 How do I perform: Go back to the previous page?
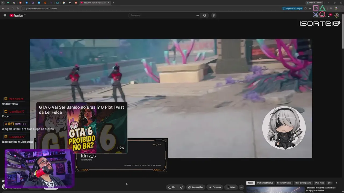pos(3,8)
